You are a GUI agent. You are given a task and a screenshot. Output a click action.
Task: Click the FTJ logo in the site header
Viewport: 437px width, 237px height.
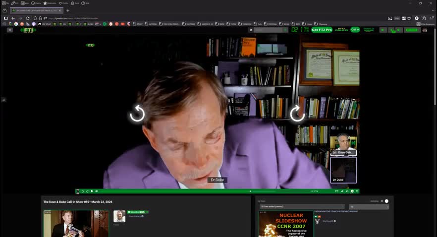[28, 30]
